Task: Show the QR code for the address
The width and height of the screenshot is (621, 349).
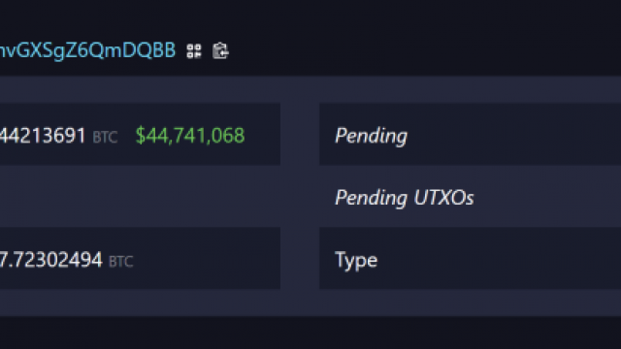Action: point(194,51)
